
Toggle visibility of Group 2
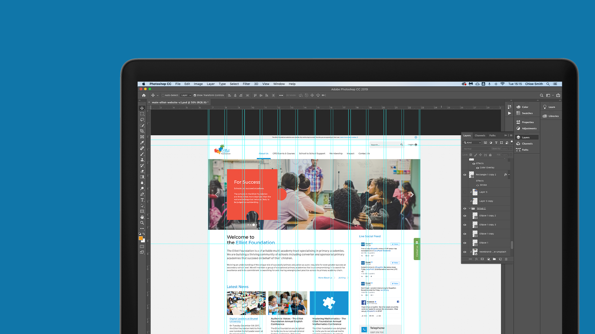click(x=465, y=208)
